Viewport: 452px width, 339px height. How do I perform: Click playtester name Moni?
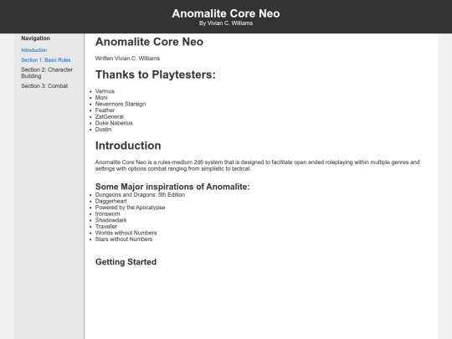101,98
